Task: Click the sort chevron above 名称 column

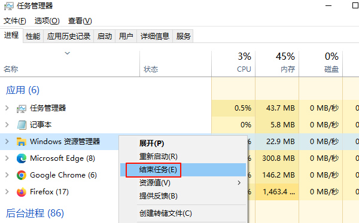Action: click(x=67, y=53)
